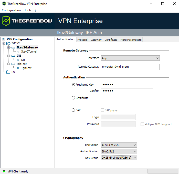This screenshot has height=174, width=179.
Task: Click the SSL folder icon
Action: 8,72
